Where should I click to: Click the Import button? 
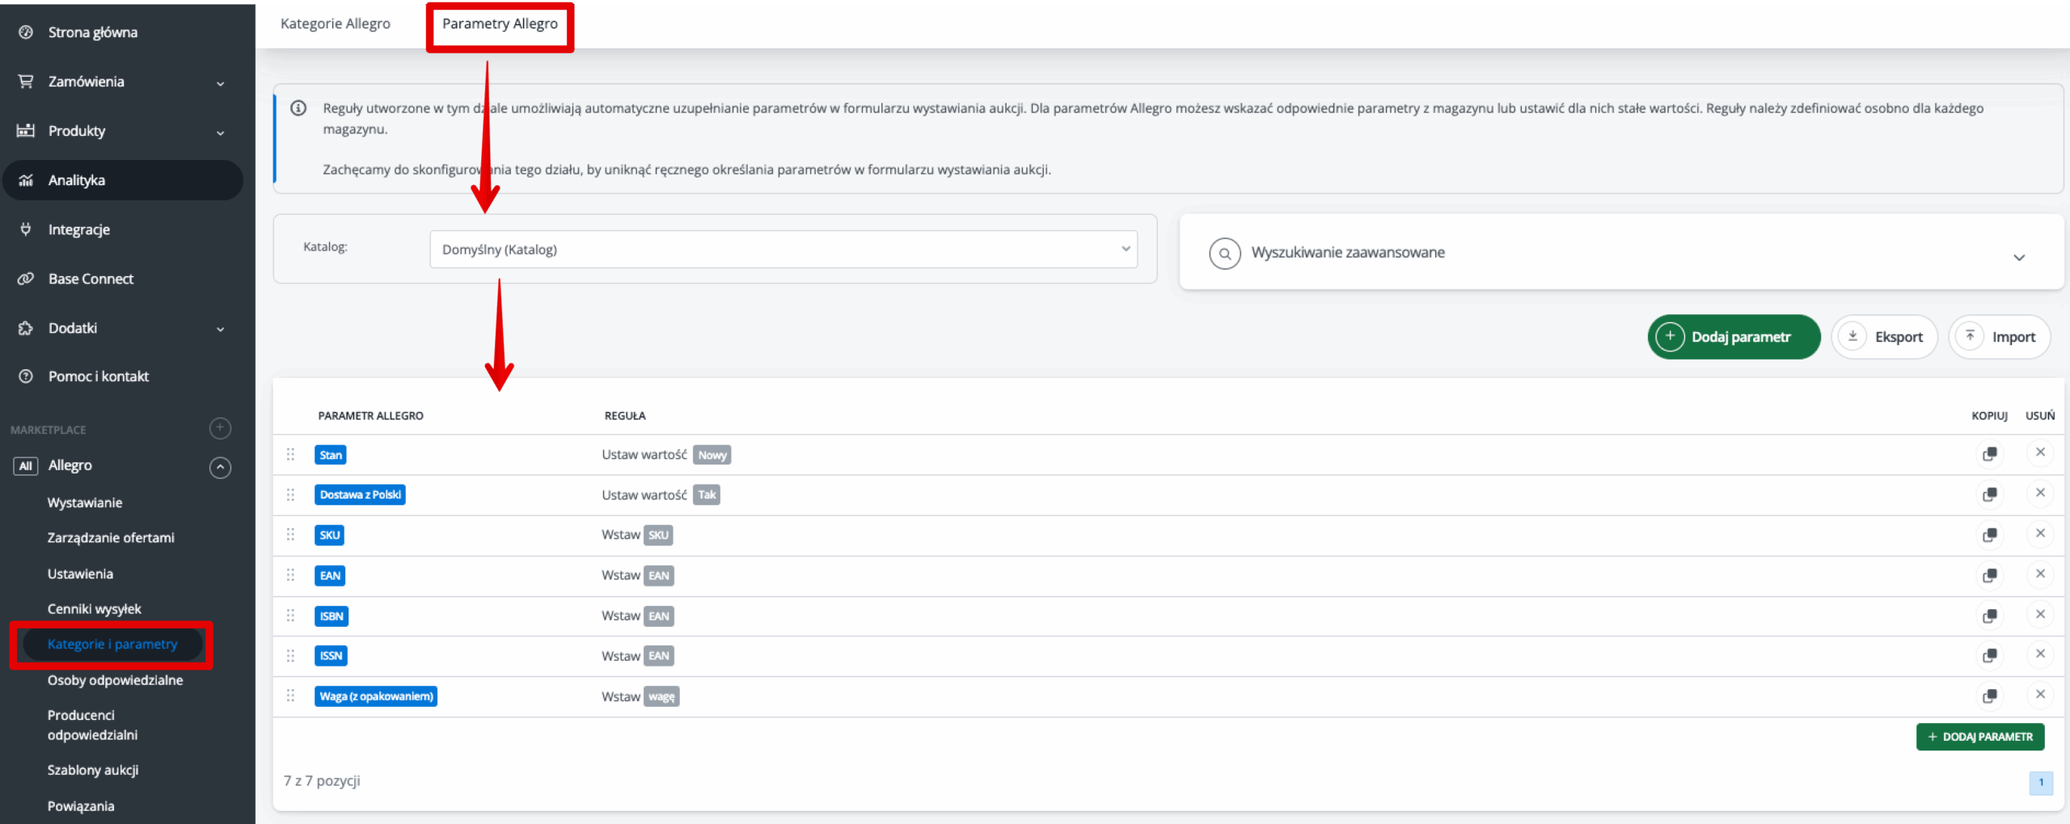click(1999, 337)
